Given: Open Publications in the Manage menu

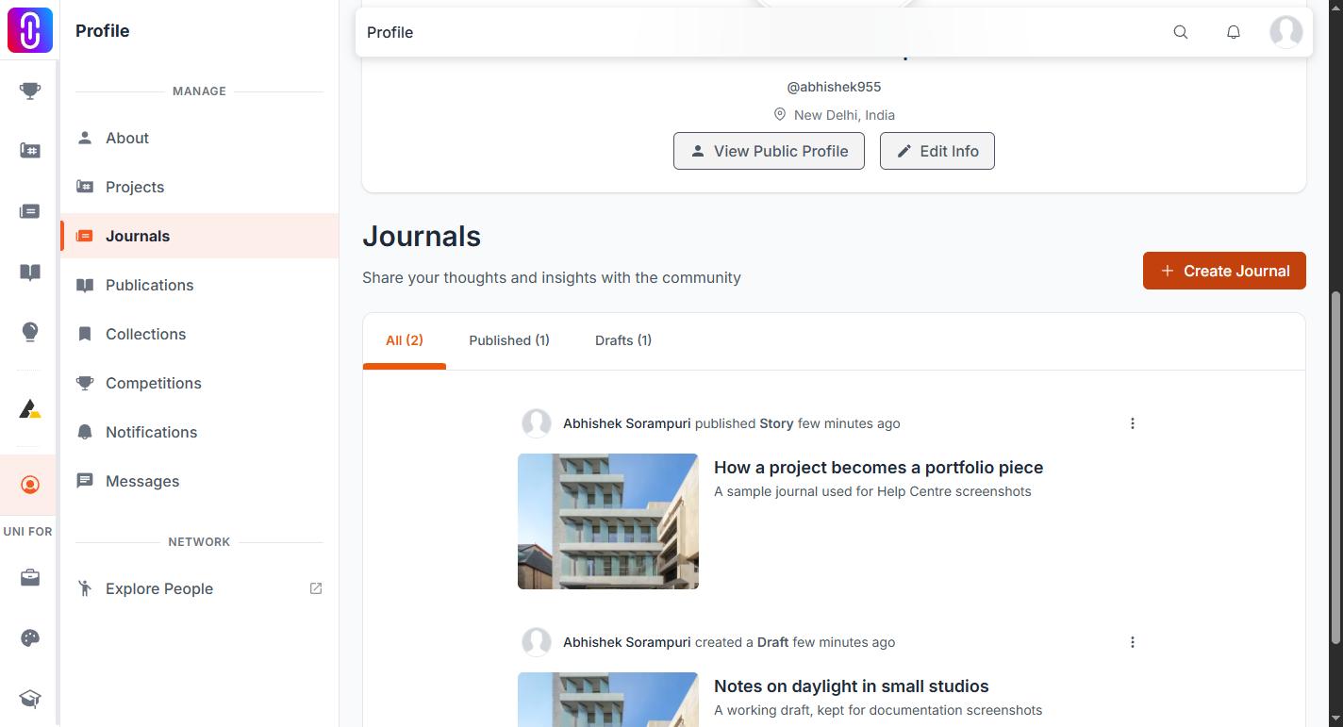Looking at the screenshot, I should coord(199,285).
